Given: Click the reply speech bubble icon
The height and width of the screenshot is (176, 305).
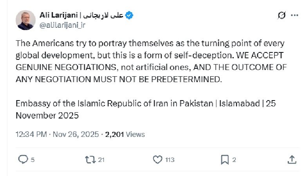Looking at the screenshot, I should (23, 159).
